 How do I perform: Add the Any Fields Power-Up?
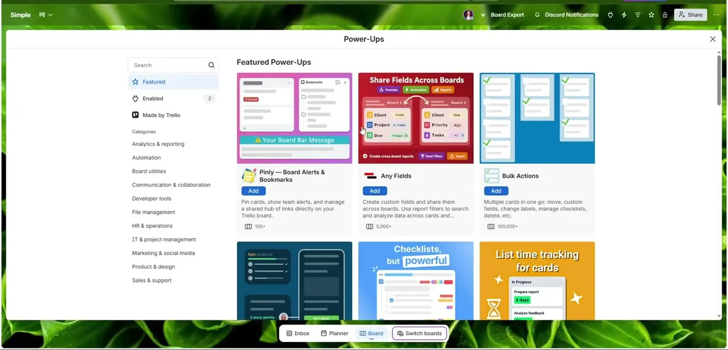click(x=374, y=191)
